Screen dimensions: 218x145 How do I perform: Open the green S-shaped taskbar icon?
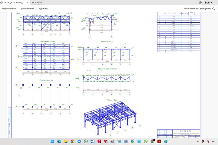[x=132, y=141]
